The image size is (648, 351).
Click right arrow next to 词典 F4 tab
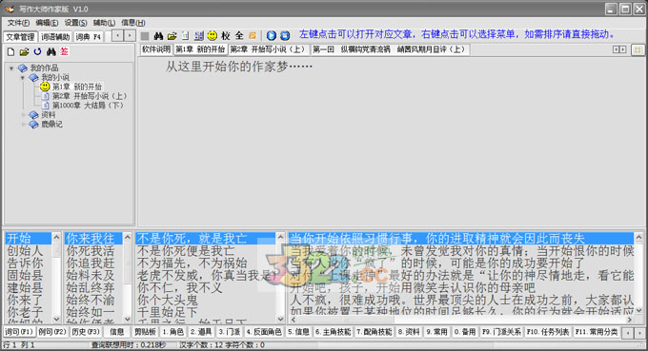130,36
